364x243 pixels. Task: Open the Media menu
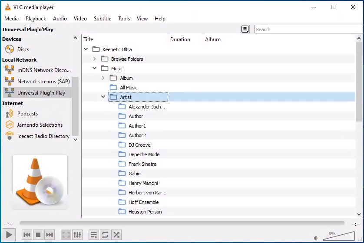11,19
